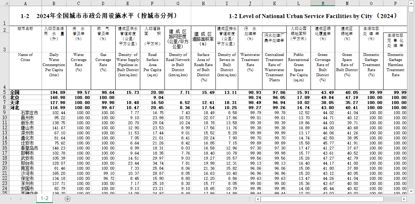Select column D header

click(x=103, y=3)
